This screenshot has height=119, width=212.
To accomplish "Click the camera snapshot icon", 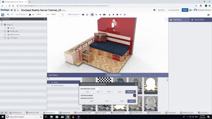I will pyautogui.click(x=83, y=15).
